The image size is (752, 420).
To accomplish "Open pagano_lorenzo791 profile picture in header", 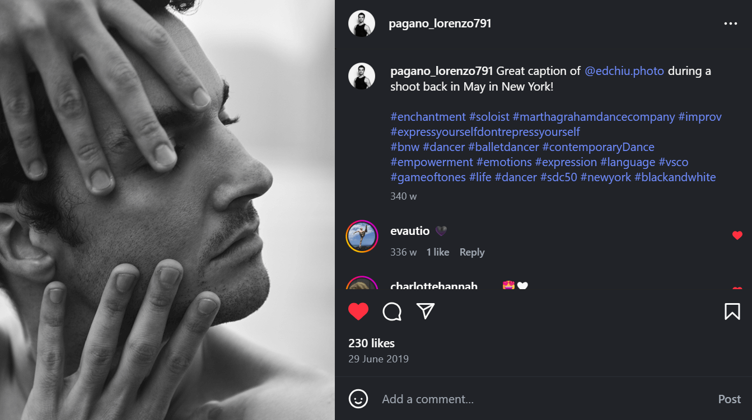I will 361,23.
